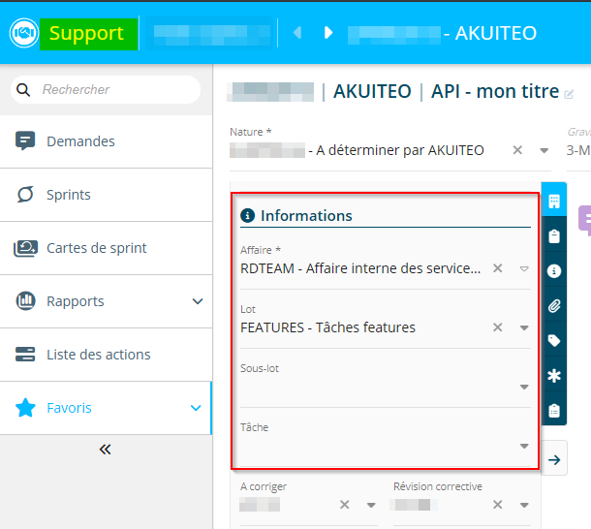The height and width of the screenshot is (529, 591).
Task: Click the pencil edit icon beside the title
Action: (x=569, y=94)
